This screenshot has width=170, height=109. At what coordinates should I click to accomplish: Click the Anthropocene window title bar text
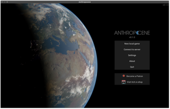(x=85, y=2)
